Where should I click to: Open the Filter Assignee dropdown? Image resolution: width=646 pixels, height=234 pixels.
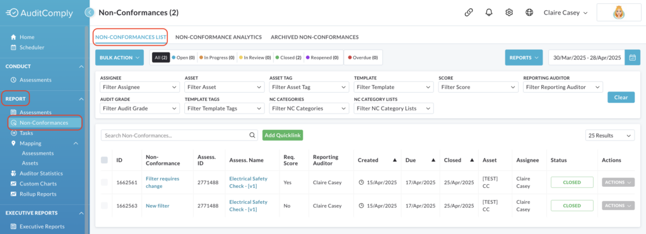pyautogui.click(x=139, y=87)
